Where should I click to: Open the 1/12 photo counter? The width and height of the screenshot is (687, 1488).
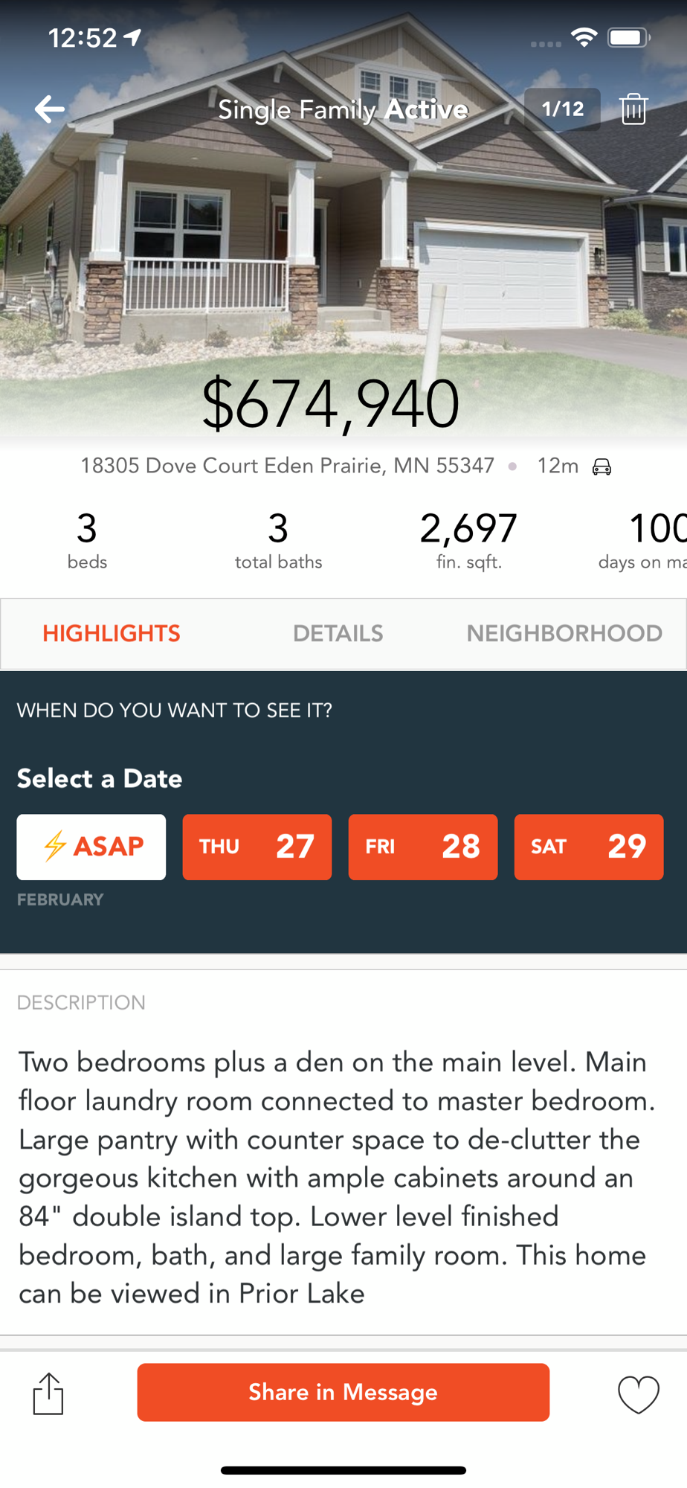tap(562, 109)
